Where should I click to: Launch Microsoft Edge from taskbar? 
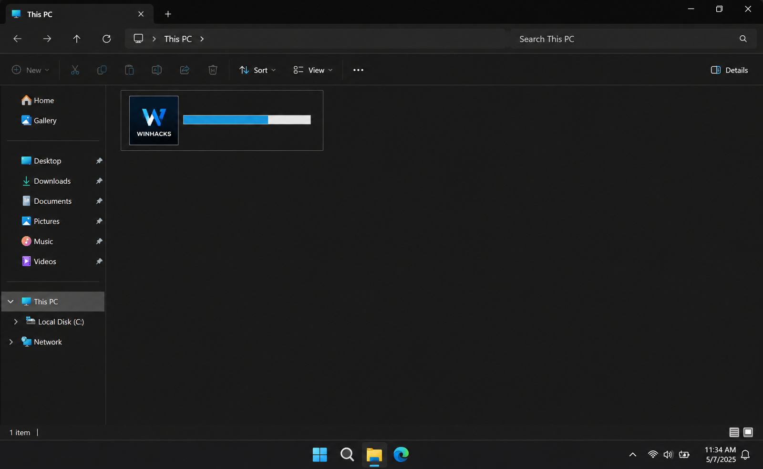[401, 455]
